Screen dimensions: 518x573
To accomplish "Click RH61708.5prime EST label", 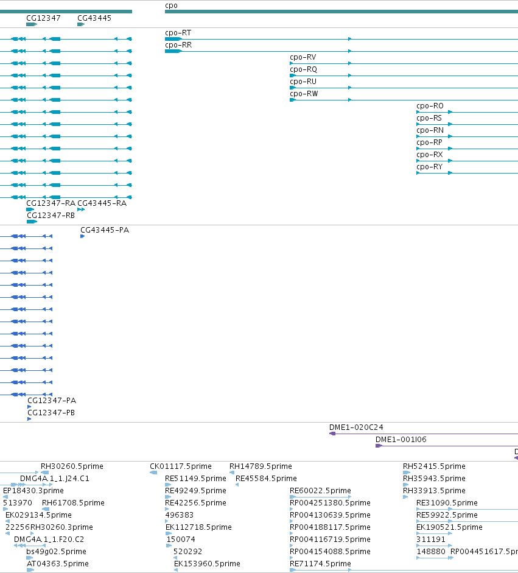I will [73, 503].
